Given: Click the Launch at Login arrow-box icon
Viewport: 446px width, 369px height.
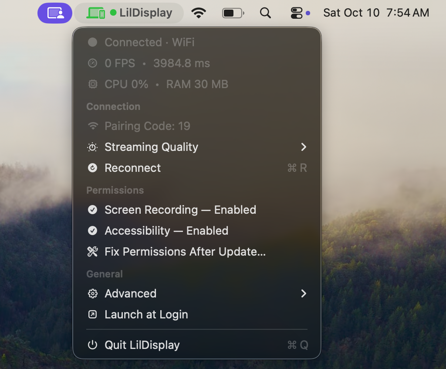Looking at the screenshot, I should coord(92,314).
